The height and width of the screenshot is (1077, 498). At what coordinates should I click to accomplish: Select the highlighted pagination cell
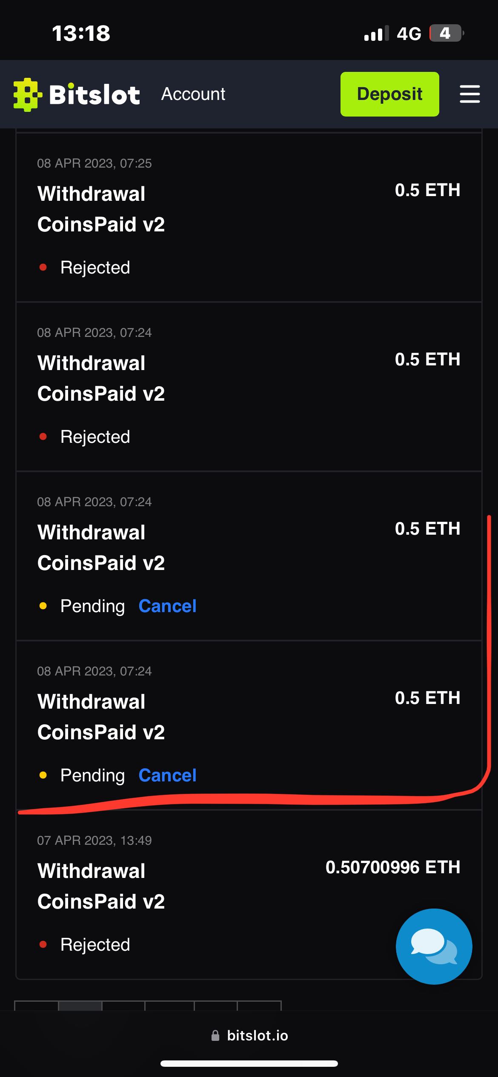click(80, 1006)
